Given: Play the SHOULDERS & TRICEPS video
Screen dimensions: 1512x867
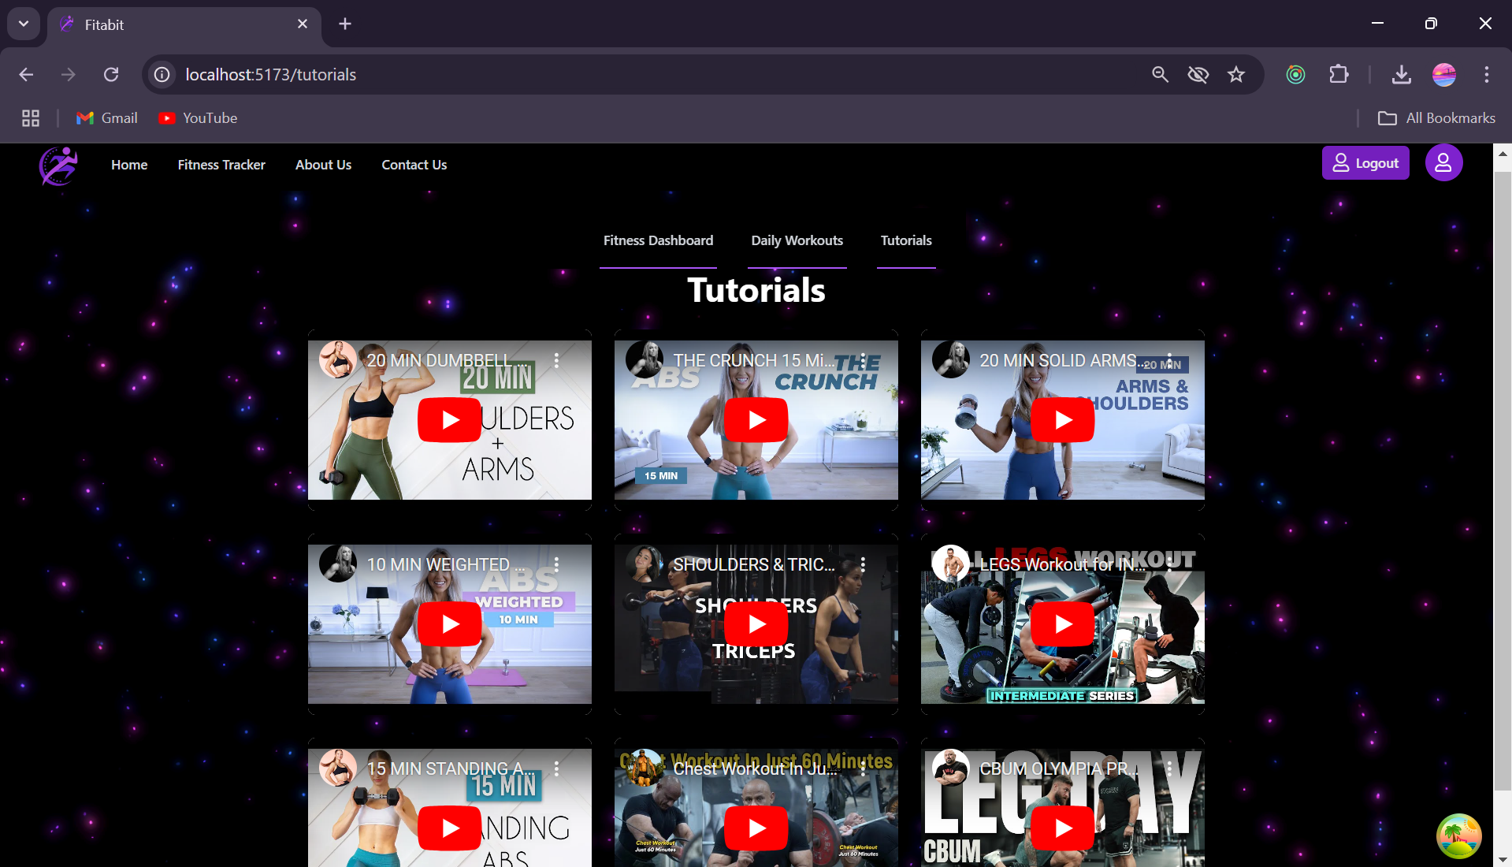Looking at the screenshot, I should point(756,624).
